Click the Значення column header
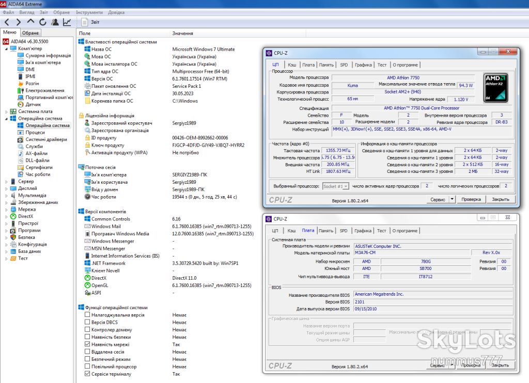 182,34
